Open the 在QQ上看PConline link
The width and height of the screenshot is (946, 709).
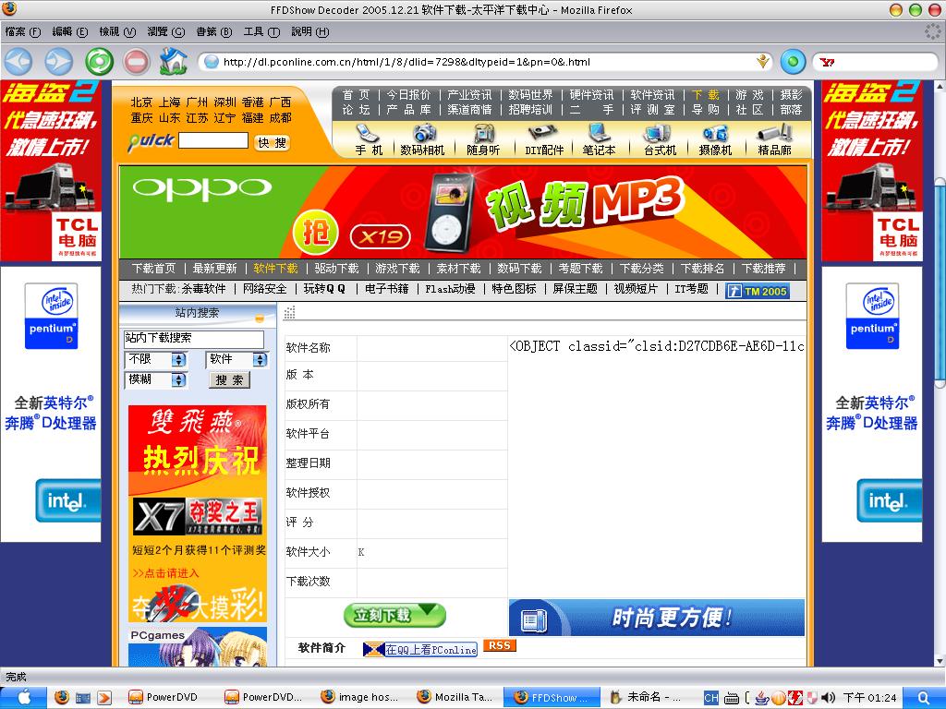(x=420, y=649)
